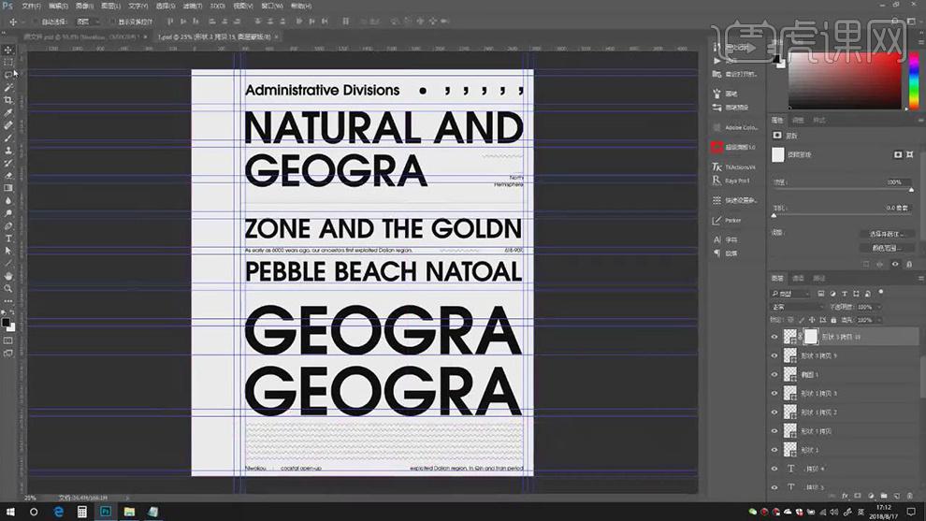Select the Move tool in the toolbar
This screenshot has height=521, width=926.
pyautogui.click(x=8, y=50)
